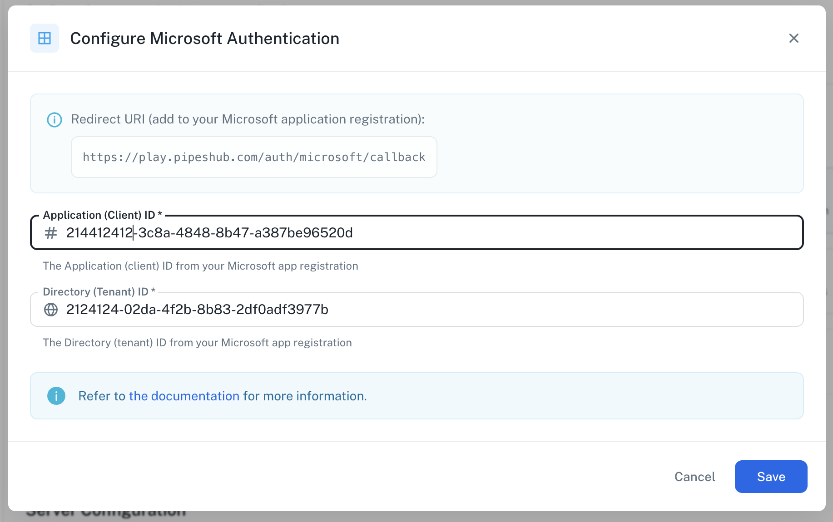This screenshot has height=522, width=833.
Task: Click the info icon in the documentation banner
Action: (x=56, y=396)
